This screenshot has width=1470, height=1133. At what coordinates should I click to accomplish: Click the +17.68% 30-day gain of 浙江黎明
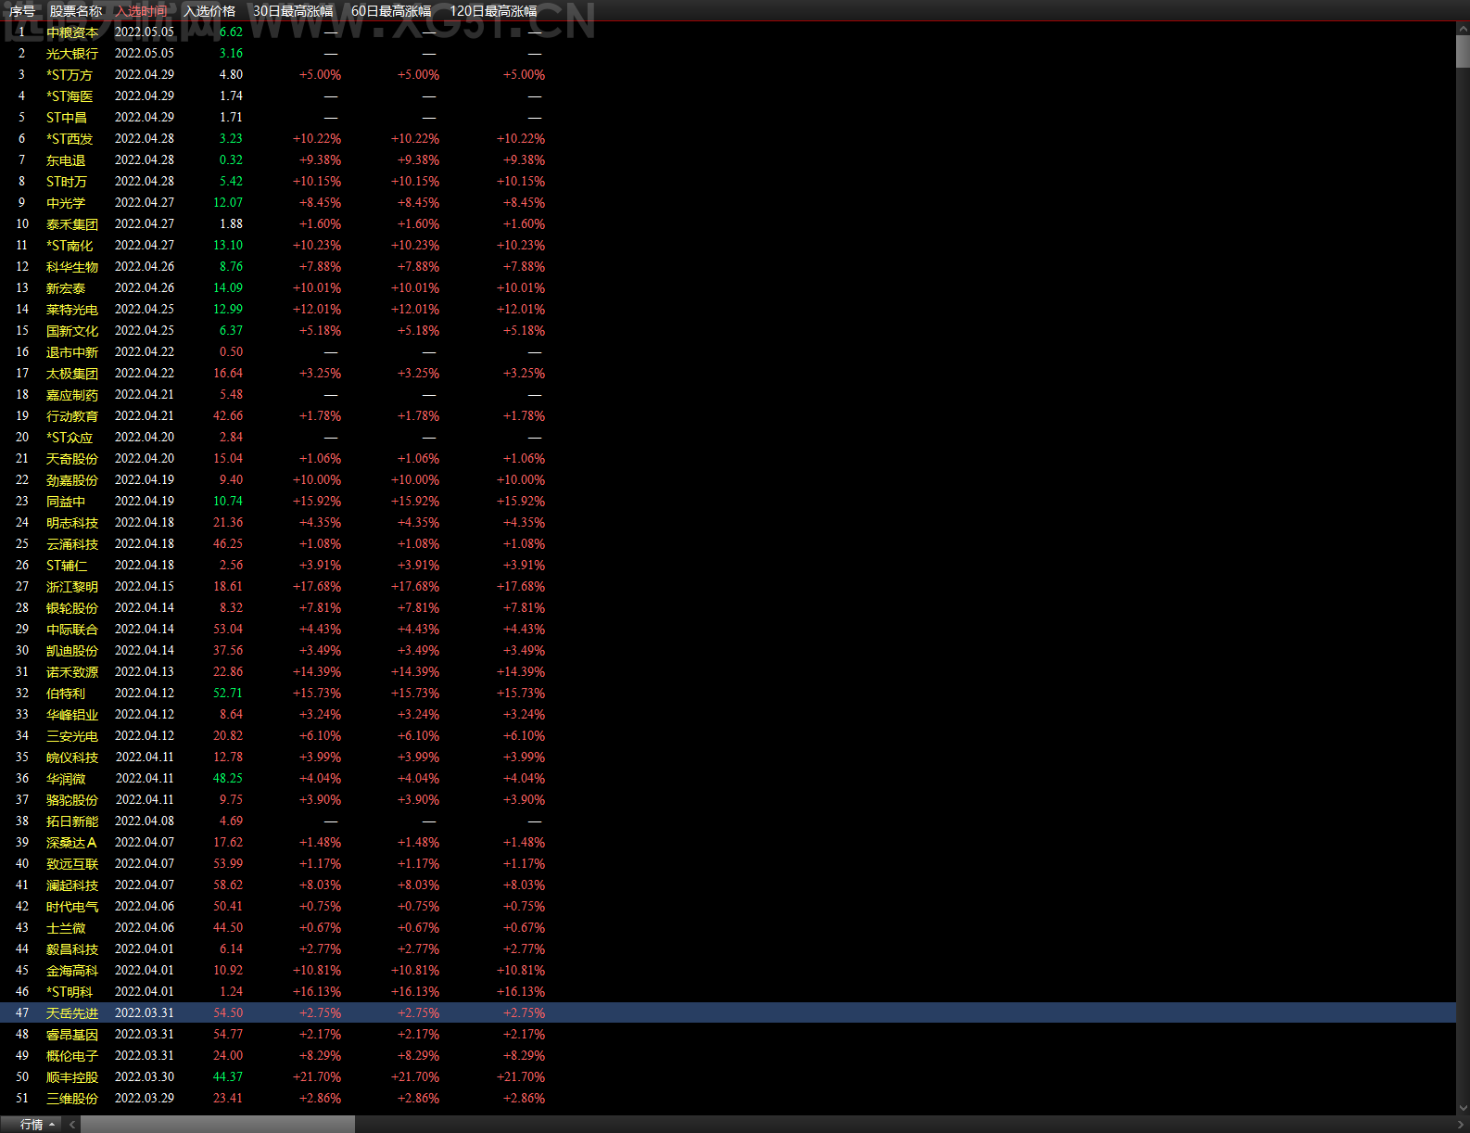pyautogui.click(x=317, y=587)
